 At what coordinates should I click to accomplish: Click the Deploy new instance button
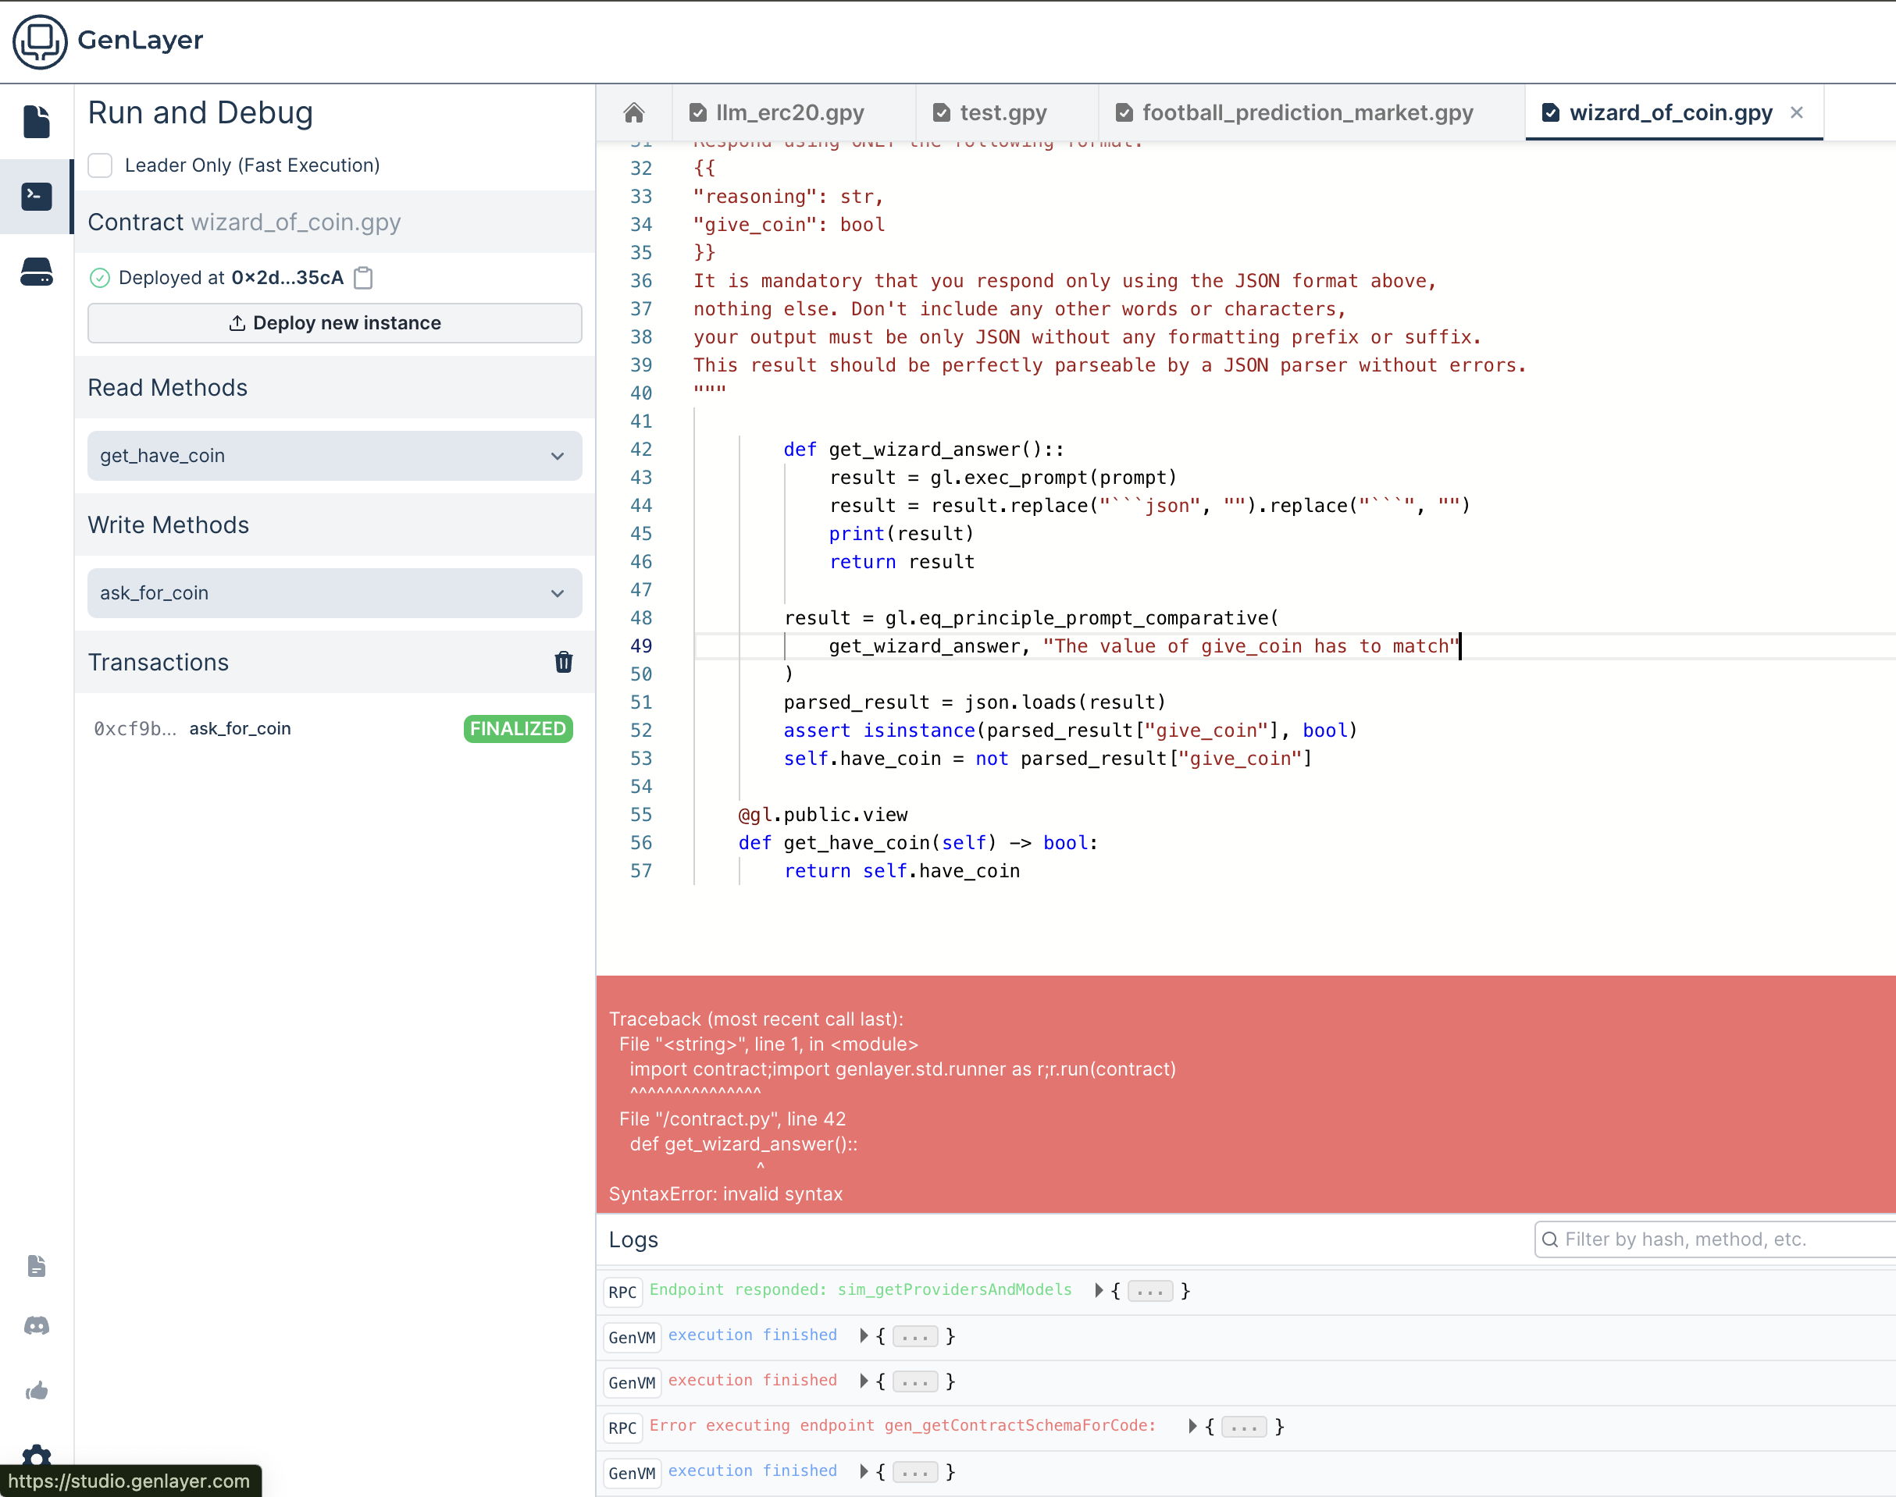pos(334,323)
